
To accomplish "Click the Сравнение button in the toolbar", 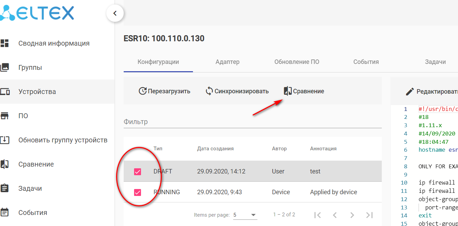I will click(x=304, y=91).
